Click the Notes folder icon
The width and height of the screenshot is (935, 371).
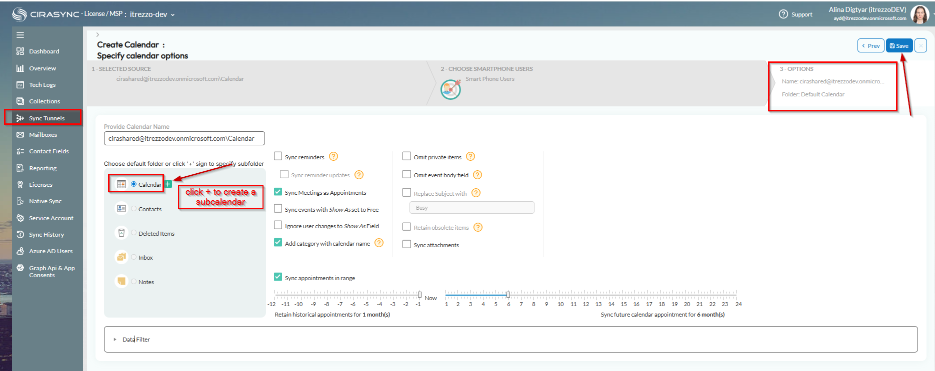(x=121, y=281)
